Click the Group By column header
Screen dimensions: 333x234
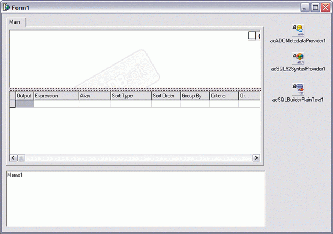[195, 96]
